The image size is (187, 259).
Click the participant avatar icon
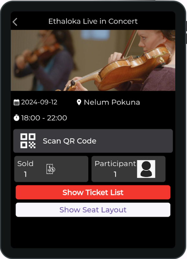(146, 169)
